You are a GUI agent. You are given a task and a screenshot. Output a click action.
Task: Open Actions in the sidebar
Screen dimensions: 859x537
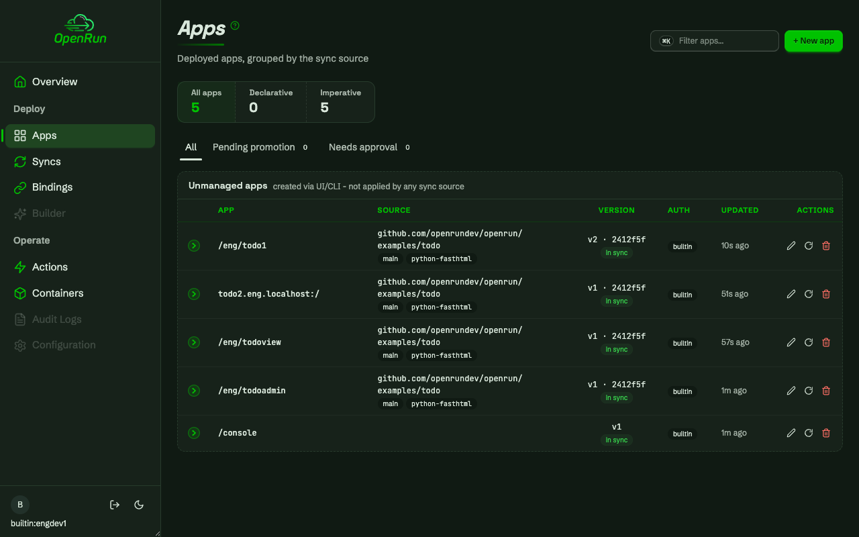pos(80,267)
